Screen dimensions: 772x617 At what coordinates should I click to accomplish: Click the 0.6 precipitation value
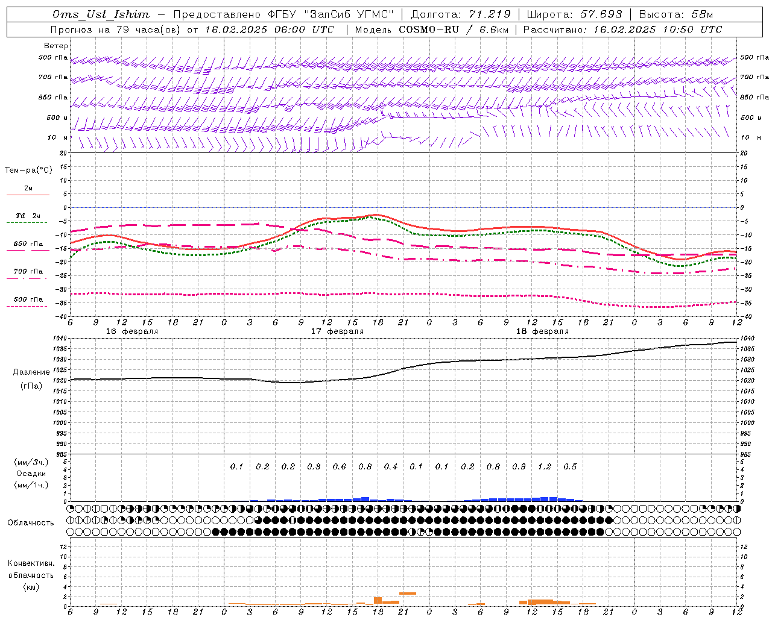click(x=340, y=467)
